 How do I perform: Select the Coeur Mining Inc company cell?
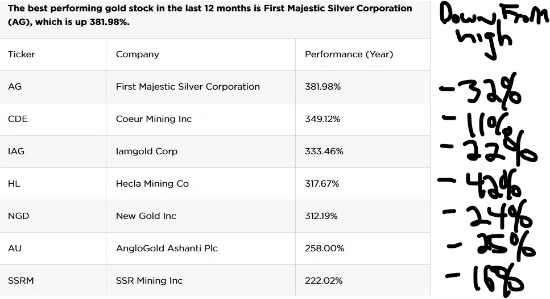pyautogui.click(x=154, y=119)
